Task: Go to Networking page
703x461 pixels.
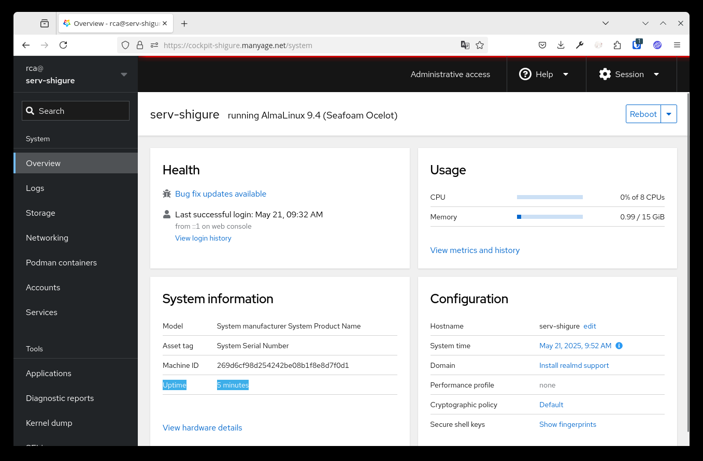Action: pyautogui.click(x=76, y=237)
